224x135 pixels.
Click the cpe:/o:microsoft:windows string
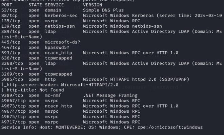[x=170, y=127]
